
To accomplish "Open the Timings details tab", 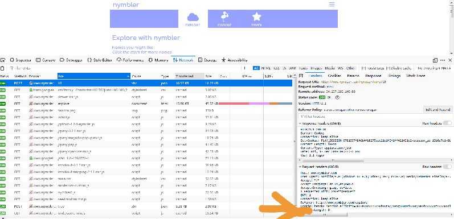I will tap(394, 76).
